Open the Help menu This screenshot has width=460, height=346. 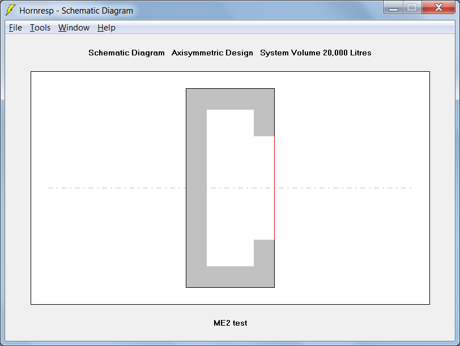[x=106, y=28]
